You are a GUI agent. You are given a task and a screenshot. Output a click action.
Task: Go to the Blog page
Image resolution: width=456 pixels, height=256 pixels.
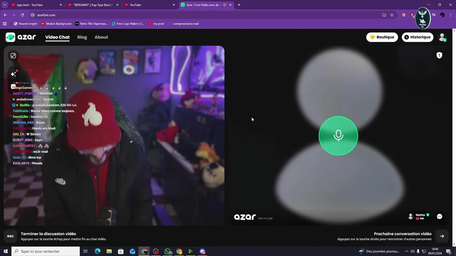pos(82,37)
